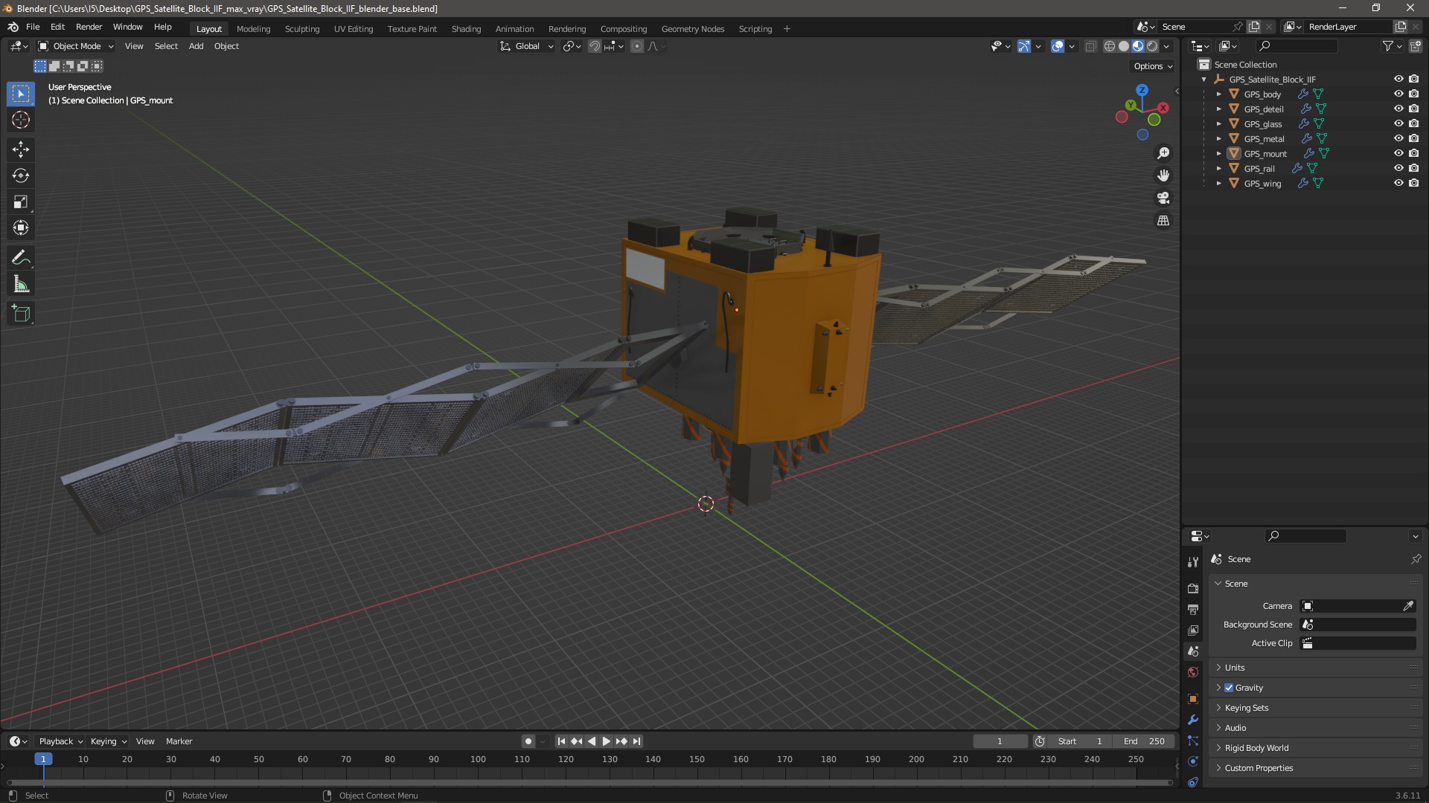Switch to the Shading workspace tab
The width and height of the screenshot is (1429, 803).
pos(466,29)
